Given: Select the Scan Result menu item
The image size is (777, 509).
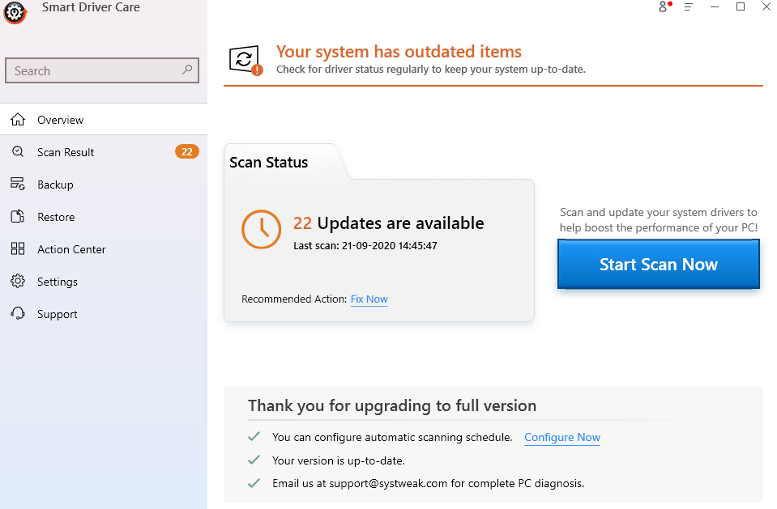Looking at the screenshot, I should [x=66, y=152].
